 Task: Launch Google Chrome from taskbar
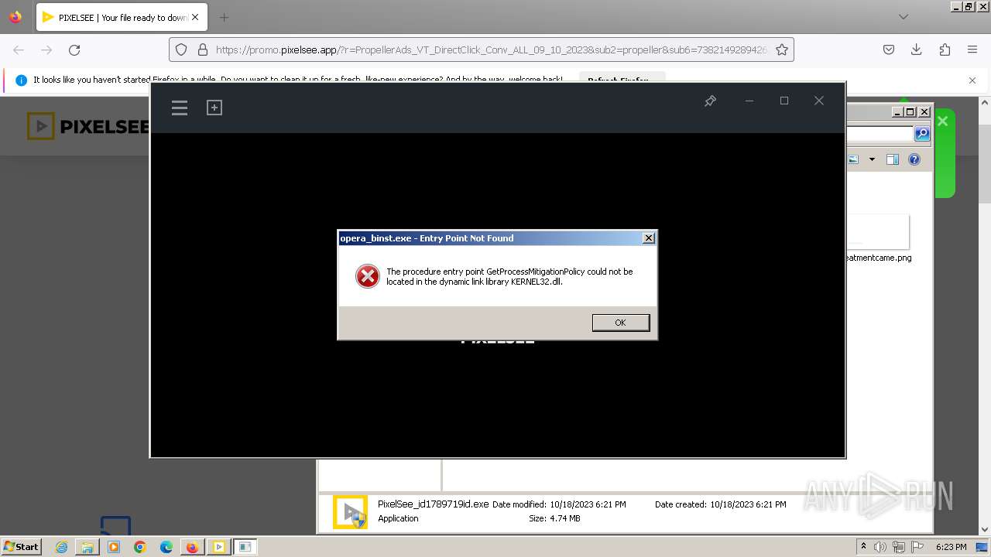point(140,547)
